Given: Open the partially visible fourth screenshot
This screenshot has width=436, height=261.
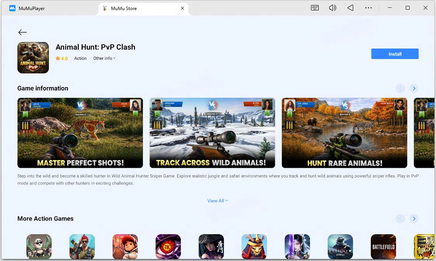Looking at the screenshot, I should tap(424, 133).
